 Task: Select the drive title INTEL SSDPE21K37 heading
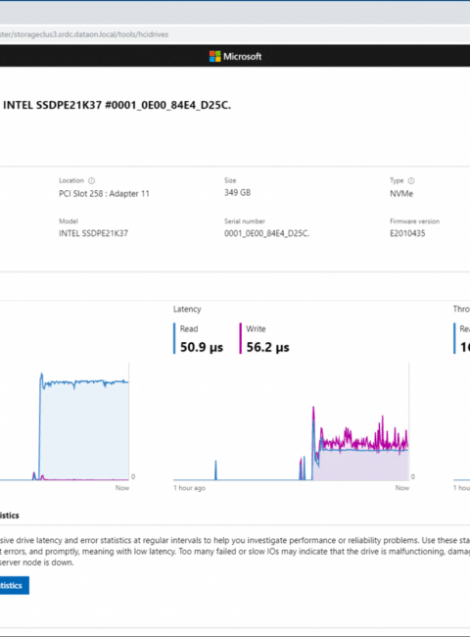[x=117, y=105]
